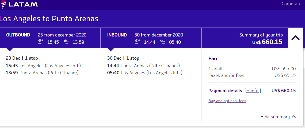Click the outbound arrival plane icon
305x128 pixels.
click(66, 42)
